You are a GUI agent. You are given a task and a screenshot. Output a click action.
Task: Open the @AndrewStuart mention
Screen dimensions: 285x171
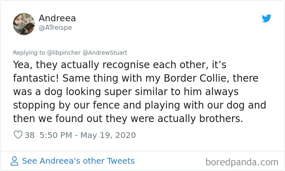(105, 52)
